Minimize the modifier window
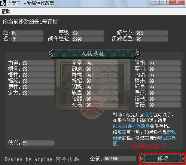 point(155,2)
